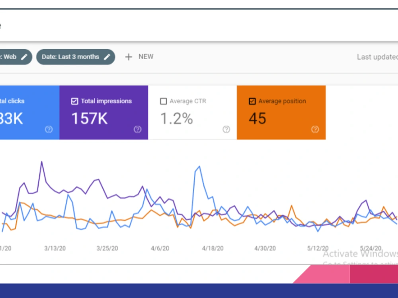The height and width of the screenshot is (298, 398).
Task: Edit the Web search type filter pencil
Action: click(24, 57)
